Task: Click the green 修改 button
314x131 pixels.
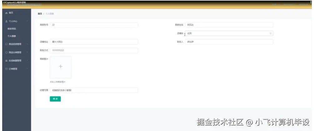Action: coord(55,99)
